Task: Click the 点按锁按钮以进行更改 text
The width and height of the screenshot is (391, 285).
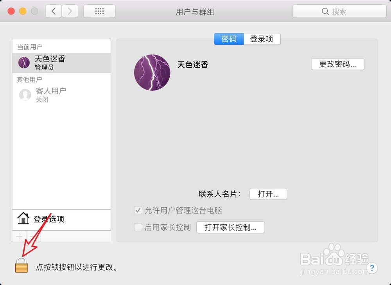Action: point(77,267)
